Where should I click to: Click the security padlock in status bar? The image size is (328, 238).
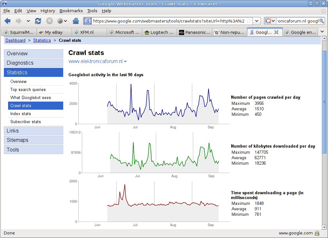[x=317, y=233]
